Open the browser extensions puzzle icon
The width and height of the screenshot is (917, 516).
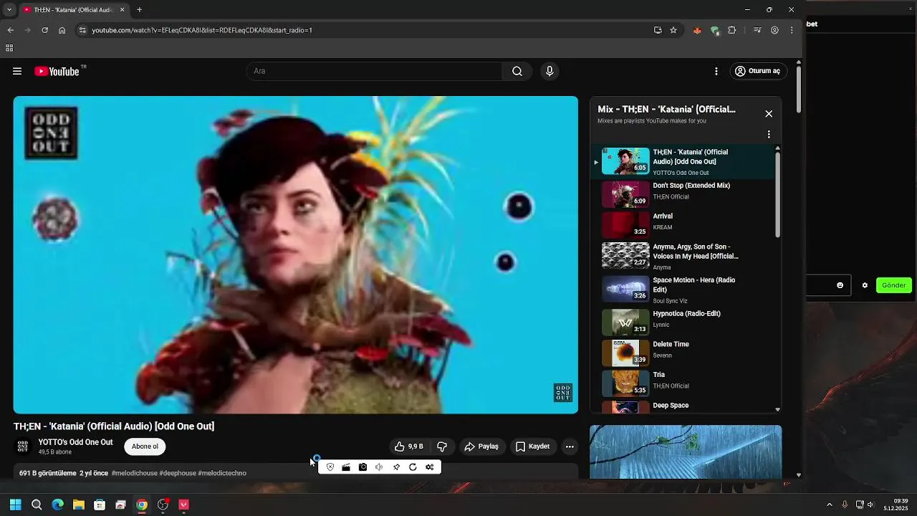tap(731, 30)
